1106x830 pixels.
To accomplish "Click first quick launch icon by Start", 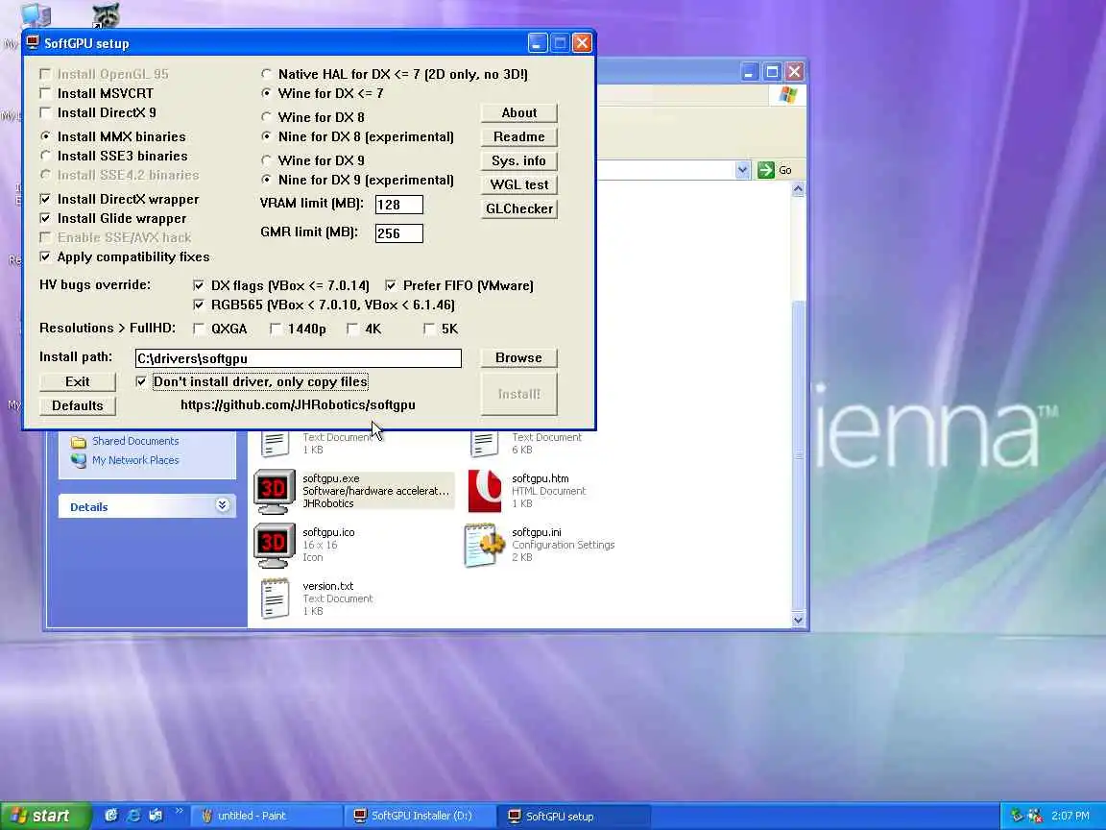I will click(x=110, y=816).
